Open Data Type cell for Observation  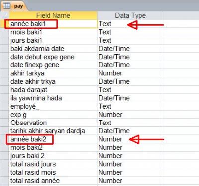130,123
